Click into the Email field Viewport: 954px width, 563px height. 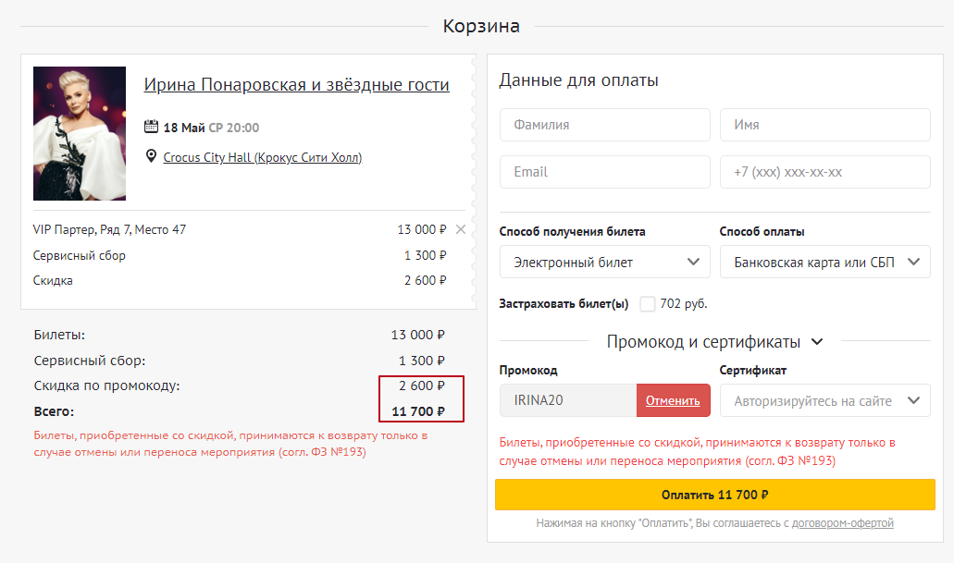tap(604, 172)
